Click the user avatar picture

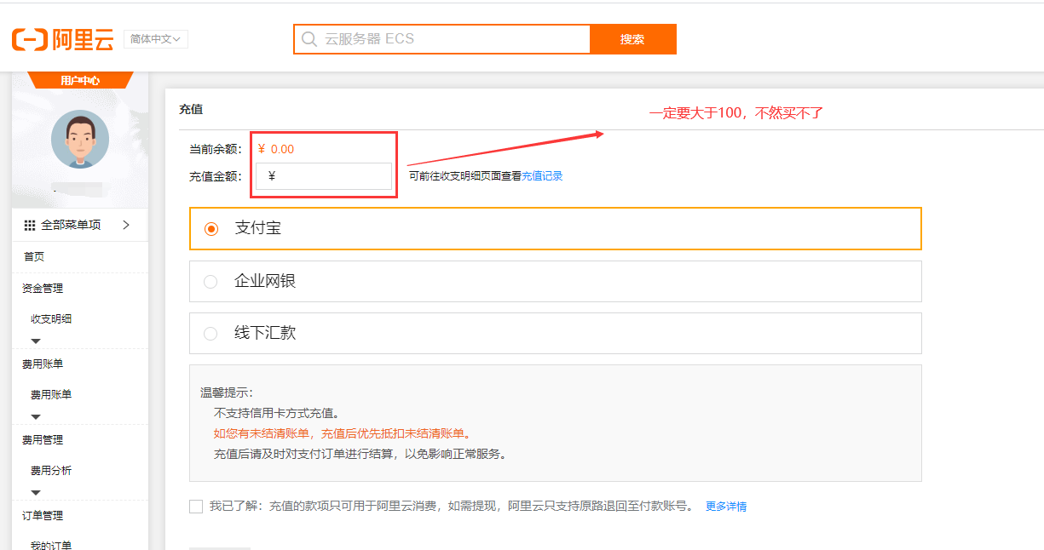coord(80,139)
